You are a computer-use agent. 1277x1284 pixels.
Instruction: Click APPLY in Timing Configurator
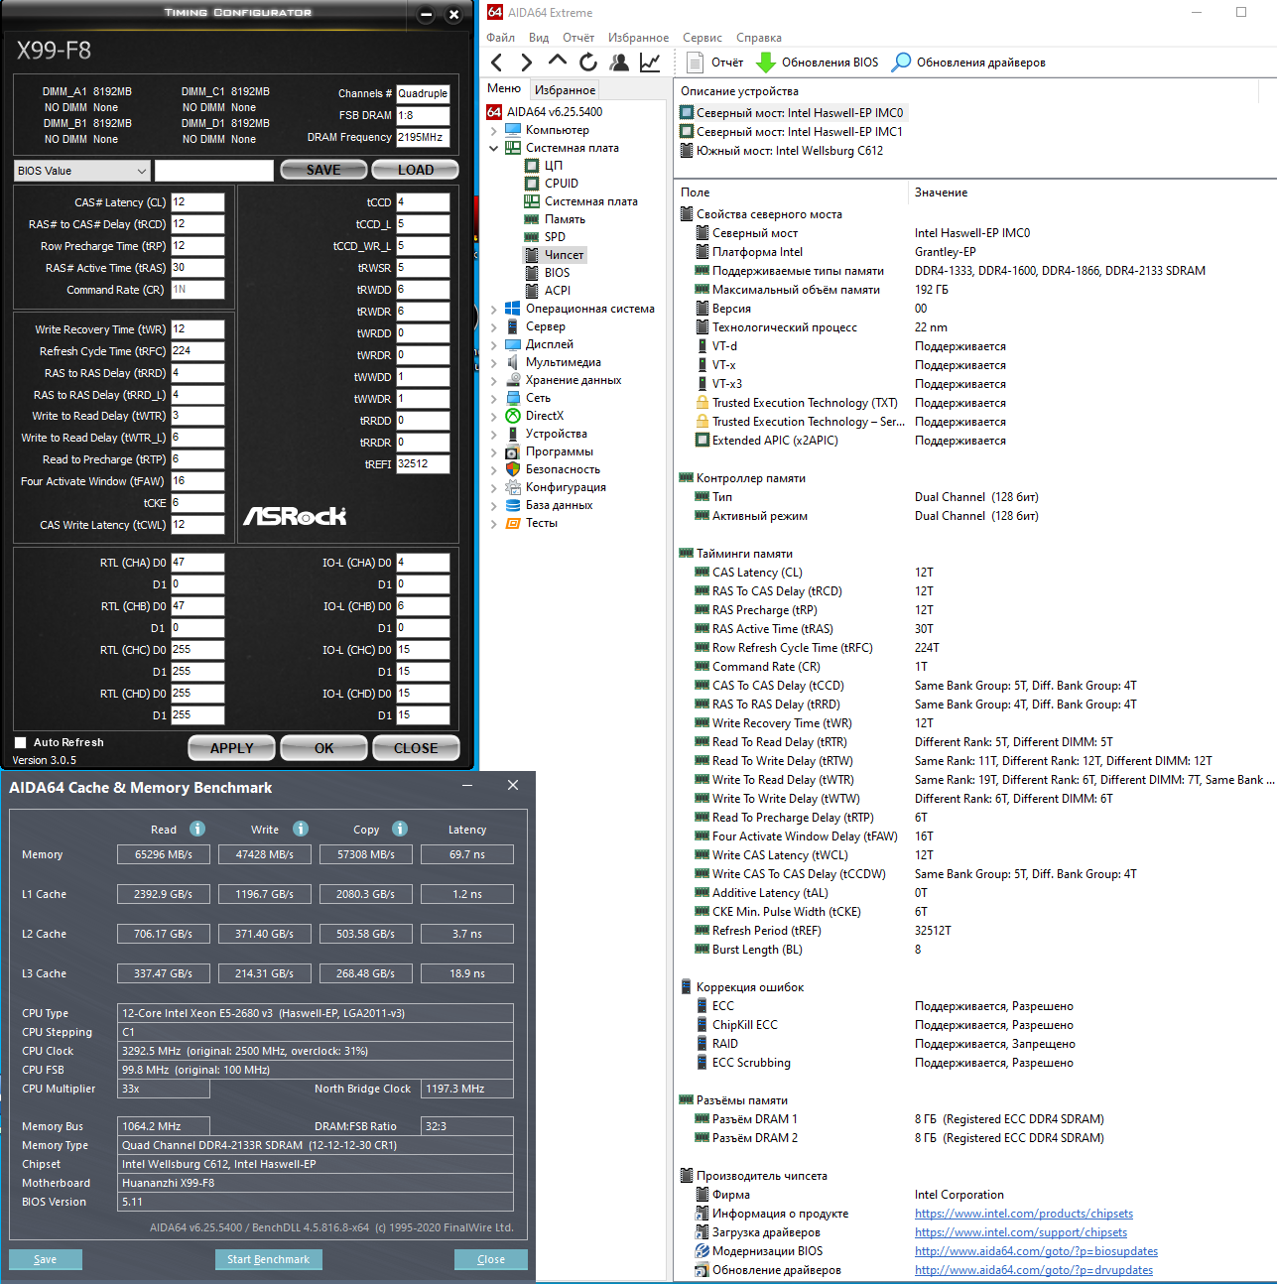[x=232, y=748]
